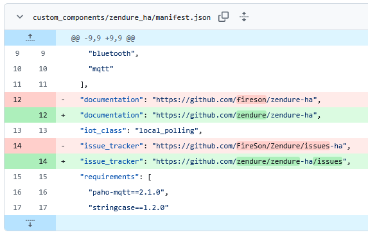The width and height of the screenshot is (368, 237).
Task: Click new line number 14 of the added issue_tracker line
Action: (43, 161)
